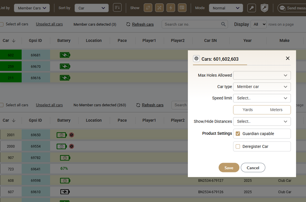Click Refresh cars link in lower section
Screen dimensions: 306x202
[153, 105]
